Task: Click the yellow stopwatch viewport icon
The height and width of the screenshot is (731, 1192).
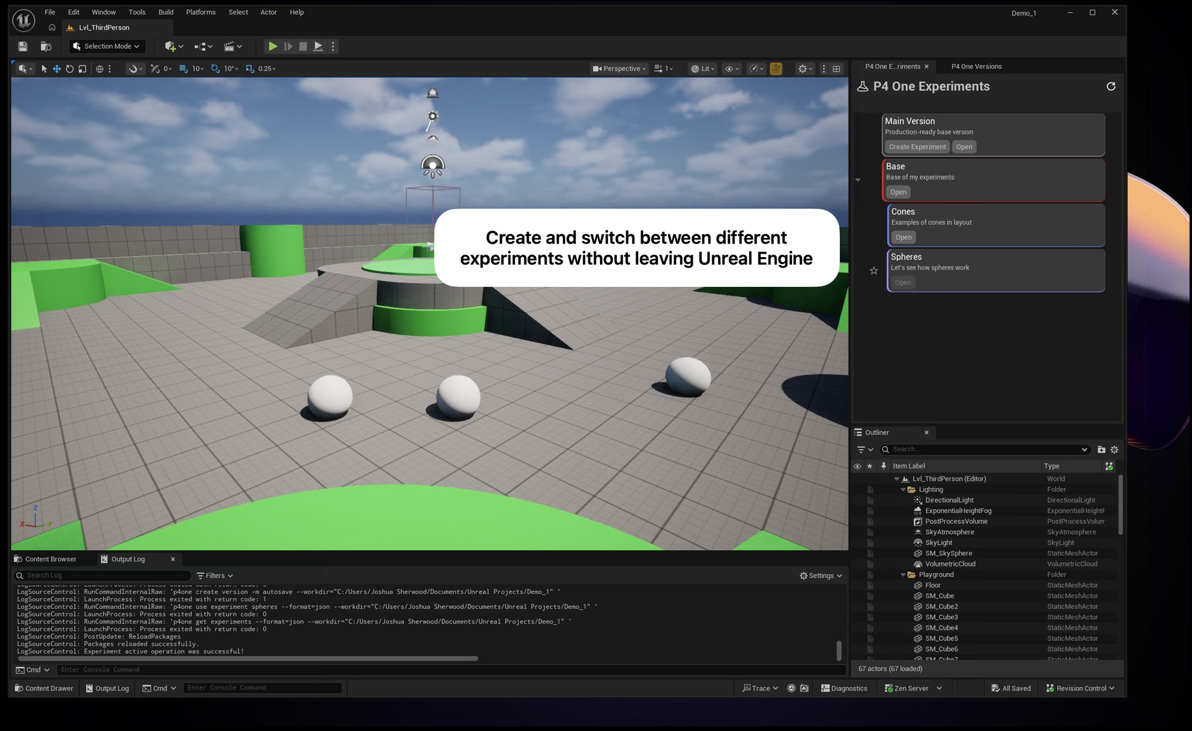Action: [x=776, y=68]
